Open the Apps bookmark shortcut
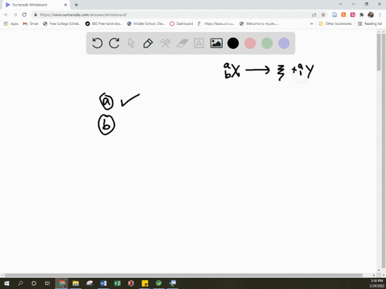This screenshot has height=289, width=386. 11,23
